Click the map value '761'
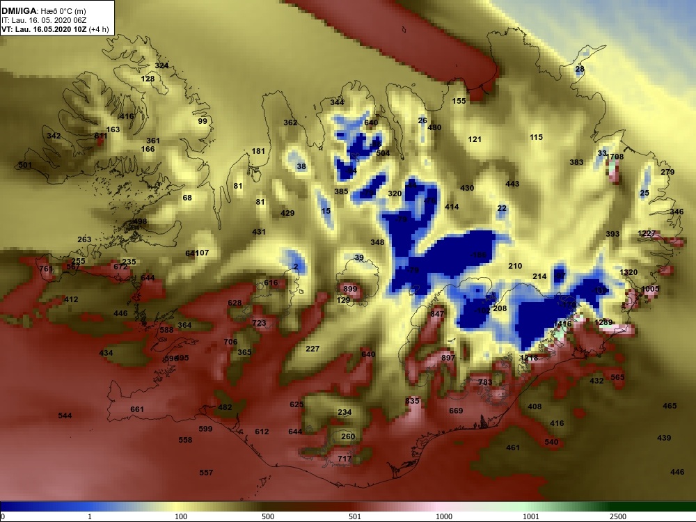 tap(46, 269)
